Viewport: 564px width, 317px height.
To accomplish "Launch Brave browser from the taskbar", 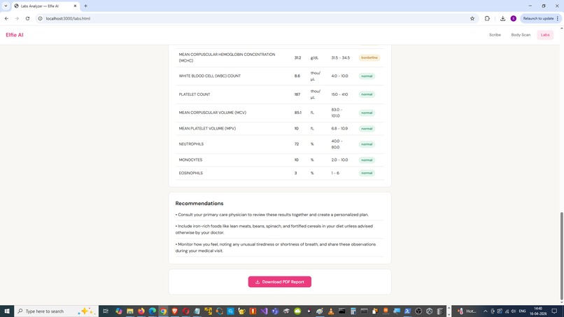I will pos(174,311).
